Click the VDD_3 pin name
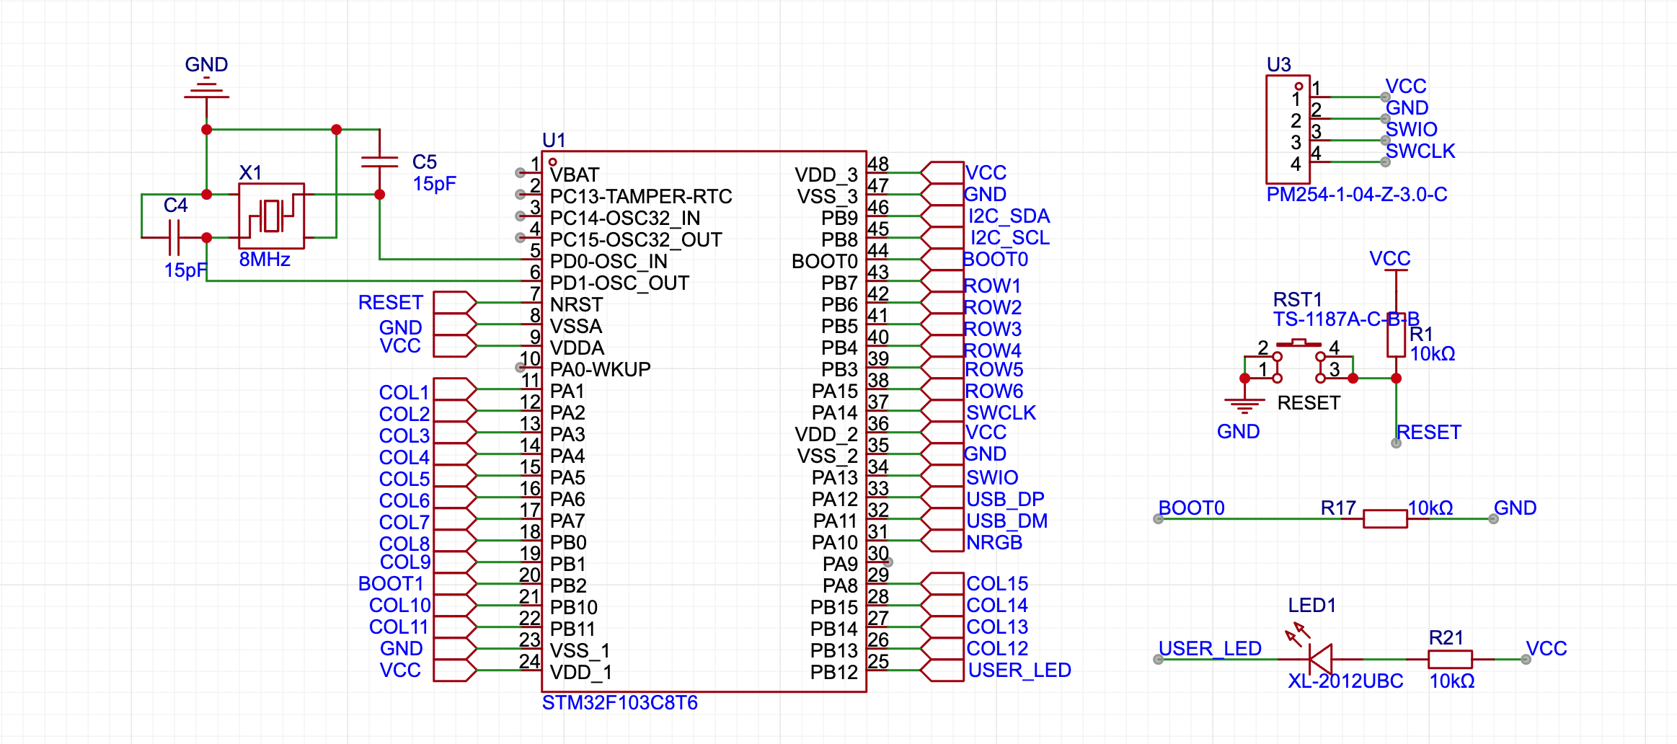Viewport: 1677px width, 744px height. tap(826, 174)
